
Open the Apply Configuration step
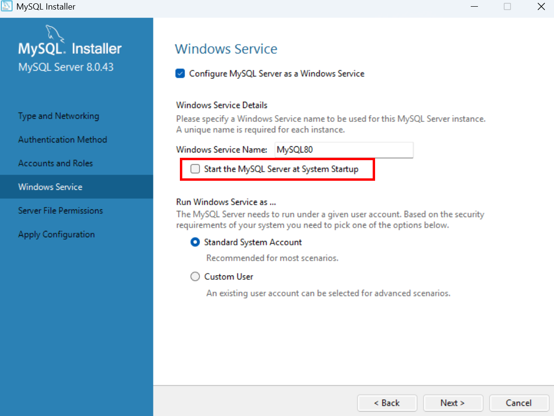(x=56, y=234)
